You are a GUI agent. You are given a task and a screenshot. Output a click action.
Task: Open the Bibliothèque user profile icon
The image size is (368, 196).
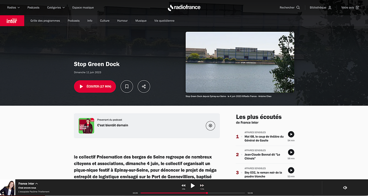330,7
